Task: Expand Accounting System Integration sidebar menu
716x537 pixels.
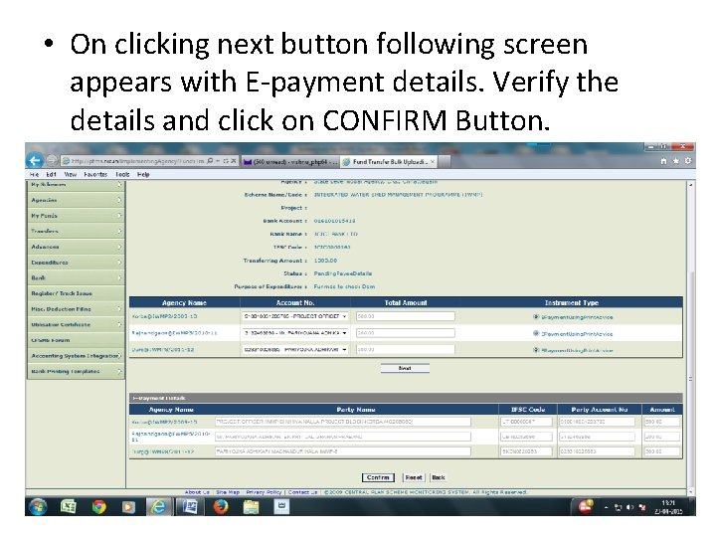Action: 76,356
